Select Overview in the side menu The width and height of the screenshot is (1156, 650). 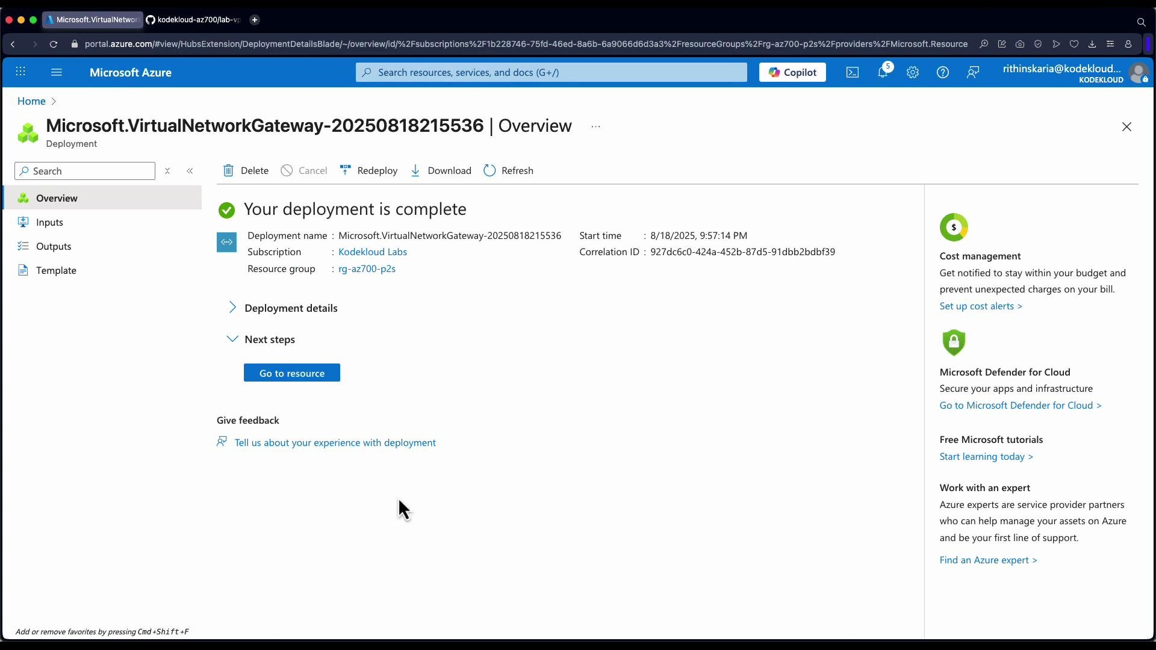pos(102,198)
